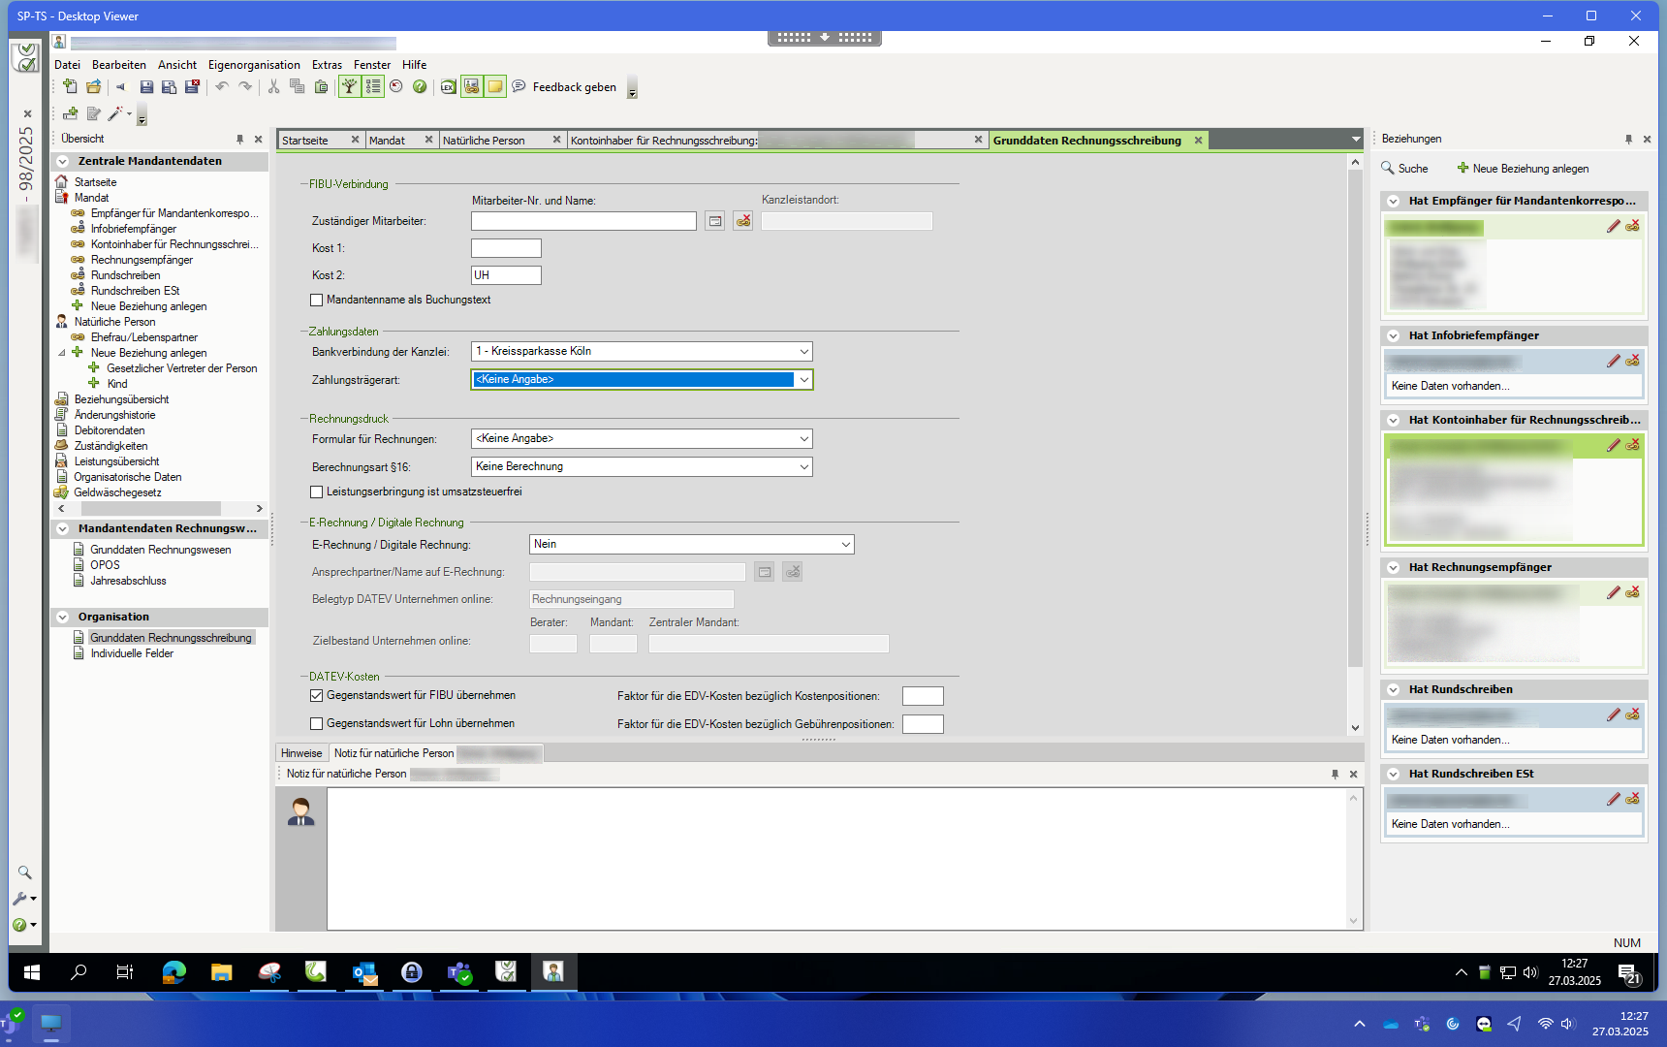Click the LEX icon in the toolbar
1667x1047 pixels.
pos(448,87)
